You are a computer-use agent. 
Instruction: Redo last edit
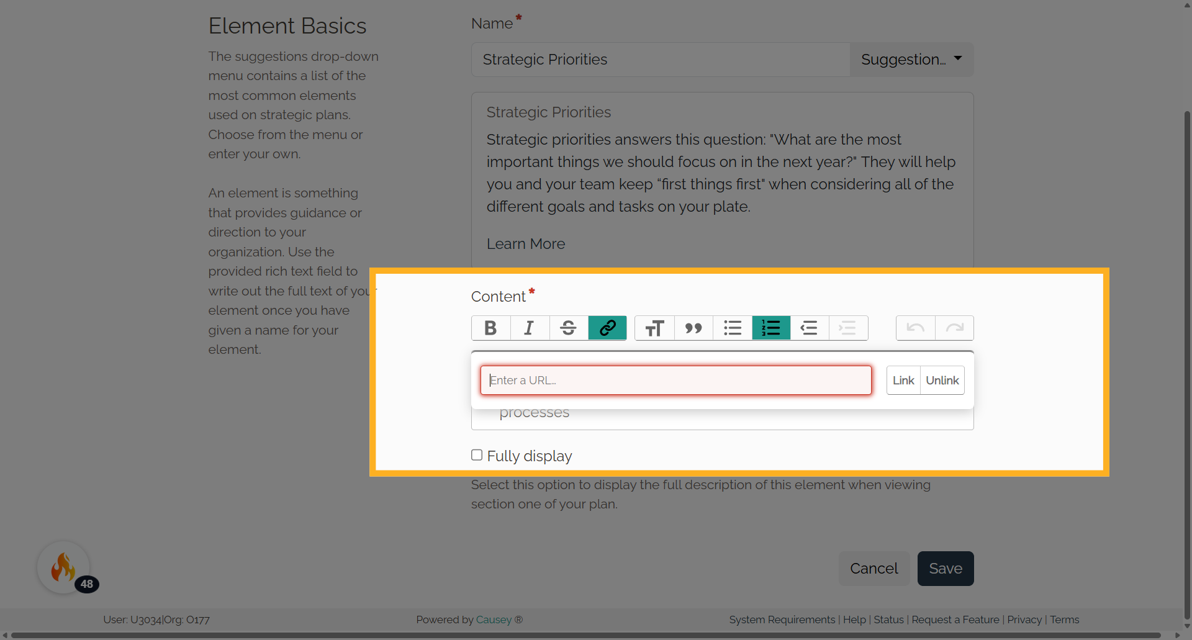tap(955, 328)
